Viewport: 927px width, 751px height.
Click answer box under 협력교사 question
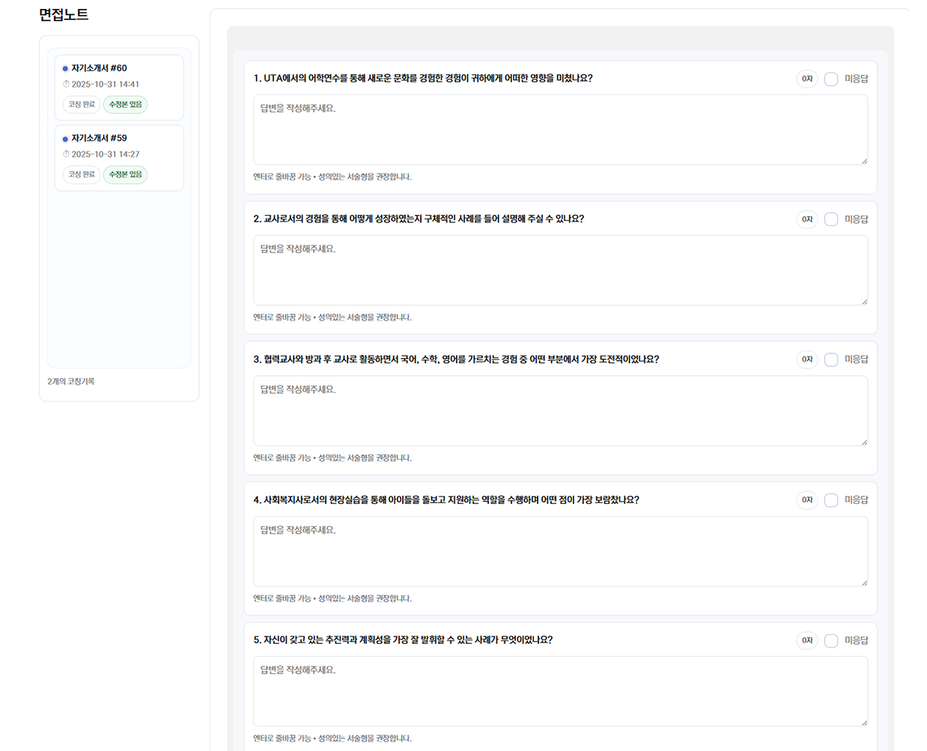559,410
